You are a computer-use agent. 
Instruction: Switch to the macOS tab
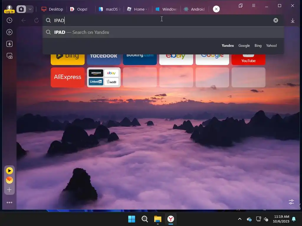click(110, 9)
